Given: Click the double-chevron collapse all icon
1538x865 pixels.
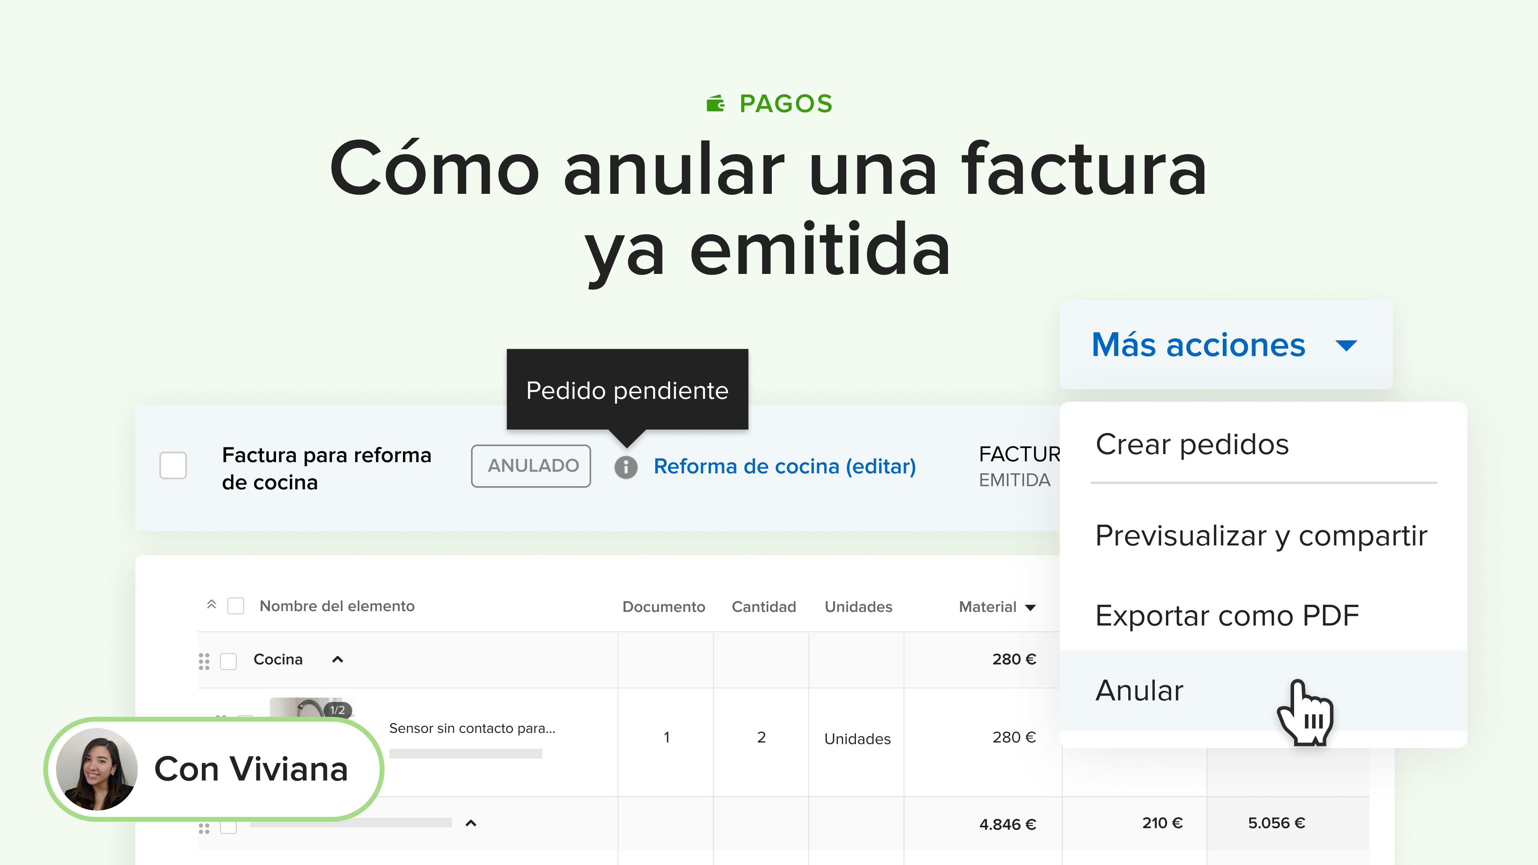Looking at the screenshot, I should (211, 604).
